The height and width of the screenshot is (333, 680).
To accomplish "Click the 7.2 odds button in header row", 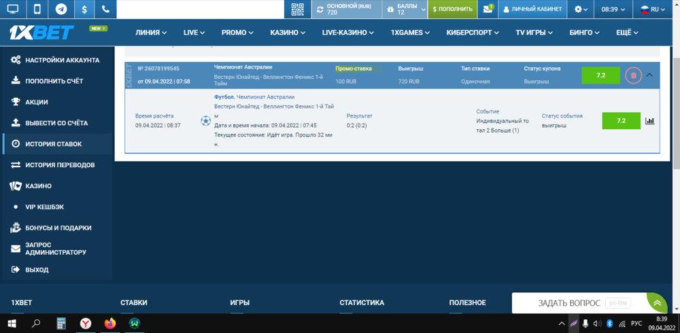I will (600, 75).
